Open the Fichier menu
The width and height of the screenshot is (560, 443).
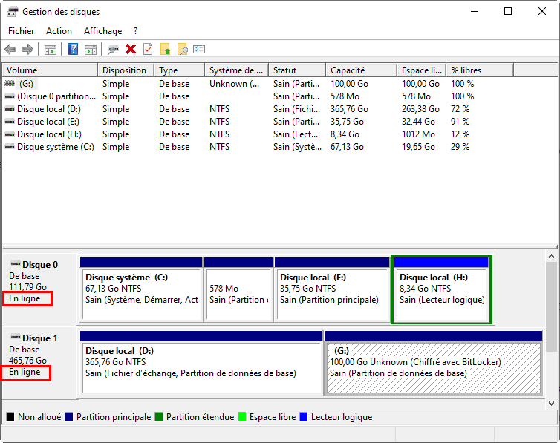click(x=21, y=31)
